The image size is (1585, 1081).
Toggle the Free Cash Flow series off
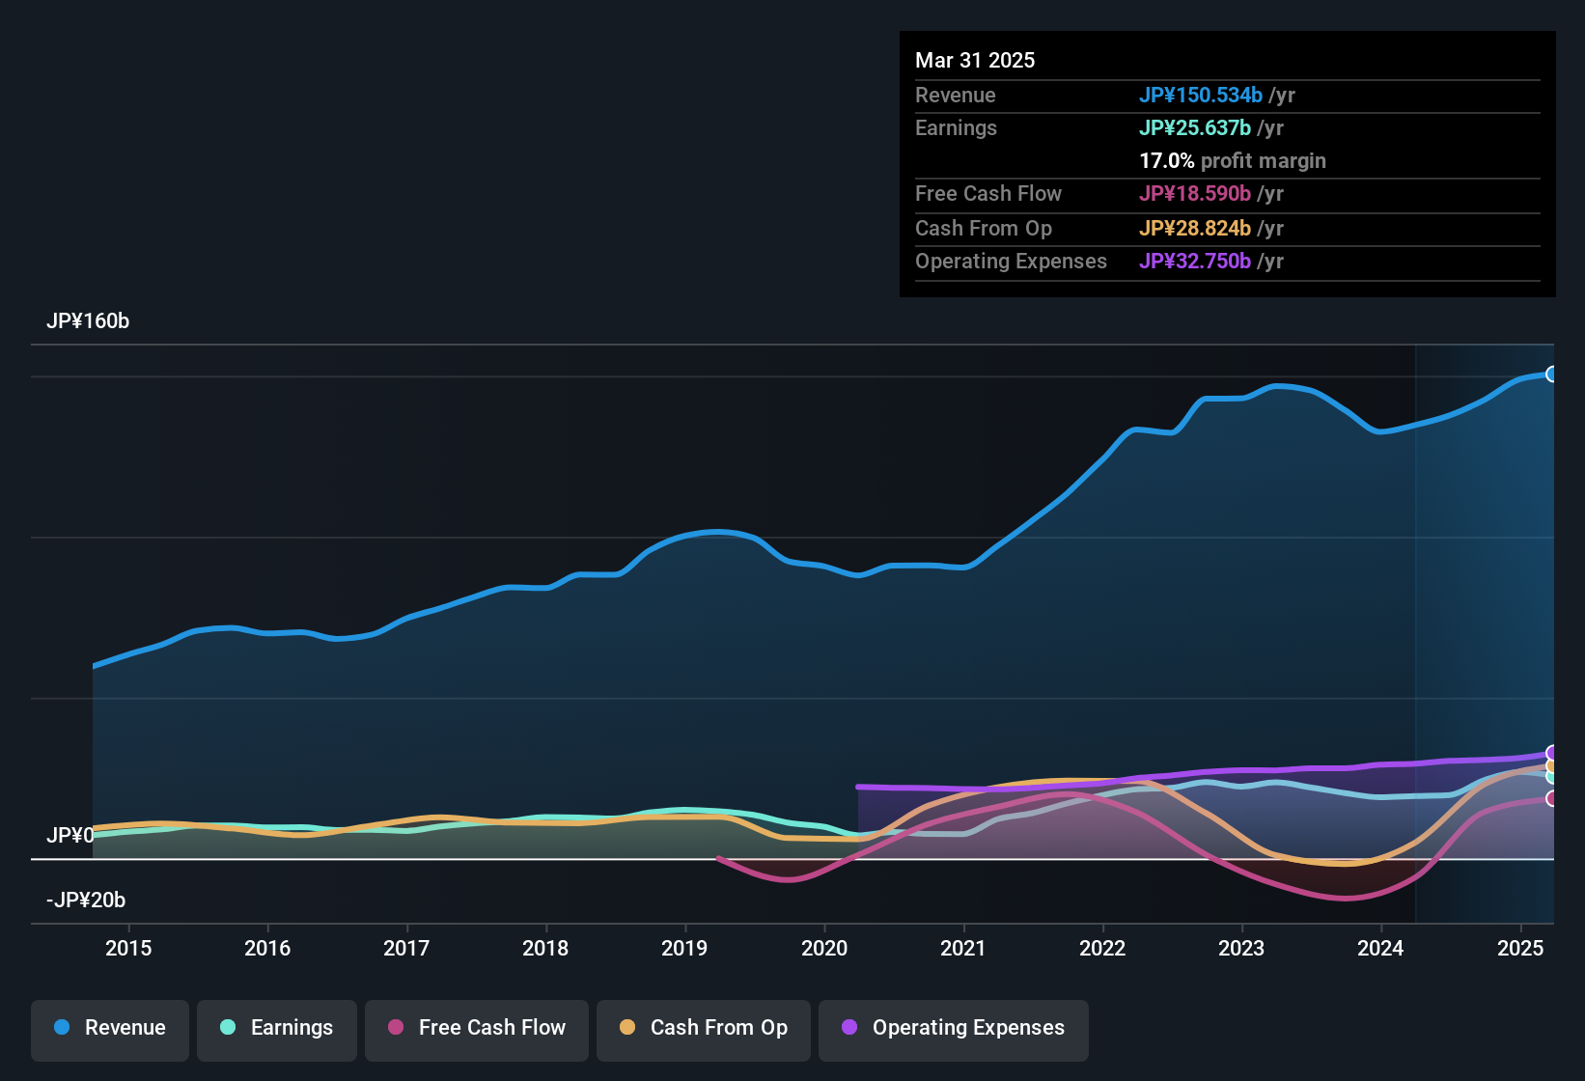click(x=476, y=1030)
